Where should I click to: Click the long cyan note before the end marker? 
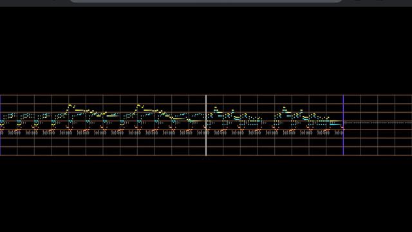335,124
